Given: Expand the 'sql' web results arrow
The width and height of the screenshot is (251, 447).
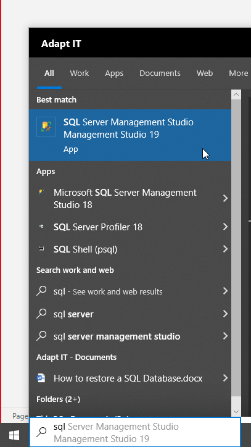Looking at the screenshot, I should (x=225, y=291).
